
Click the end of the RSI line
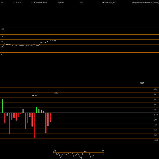tap(47, 41)
